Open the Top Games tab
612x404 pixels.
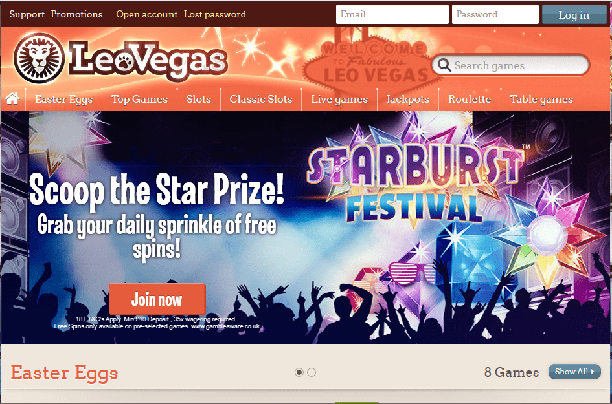coord(139,100)
